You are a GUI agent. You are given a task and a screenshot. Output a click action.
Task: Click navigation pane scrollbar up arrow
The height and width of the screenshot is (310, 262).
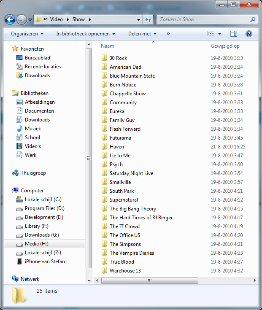(x=89, y=44)
